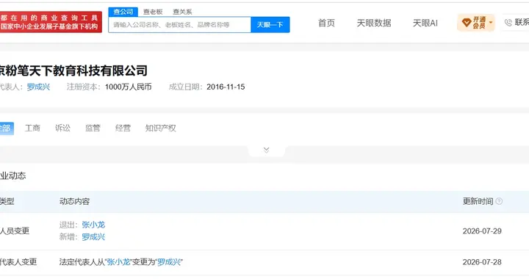Select the 诉讼 category tab

(62, 128)
